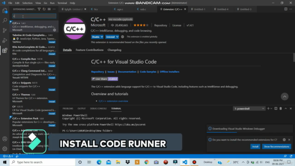Refresh the extensions list
Image resolution: width=295 pixels, height=166 pixels.
coord(44,9)
